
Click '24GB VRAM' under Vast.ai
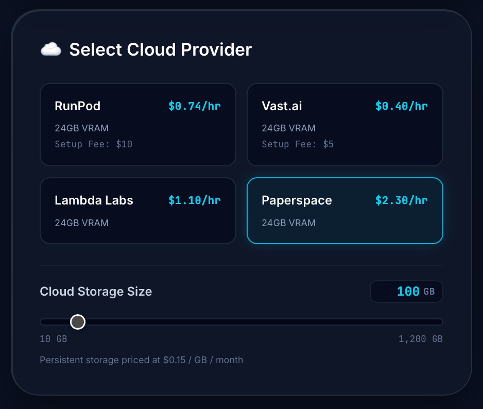[x=289, y=128]
